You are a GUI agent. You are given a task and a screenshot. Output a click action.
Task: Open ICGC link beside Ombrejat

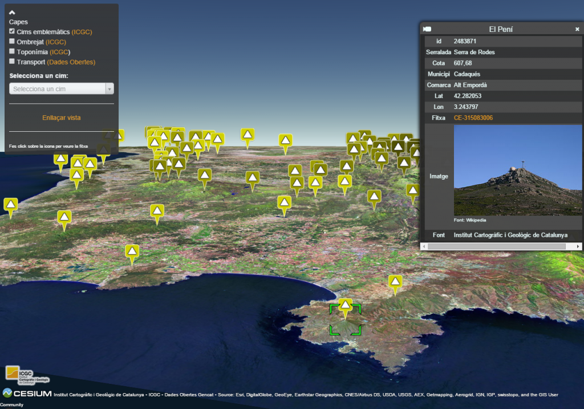[56, 42]
